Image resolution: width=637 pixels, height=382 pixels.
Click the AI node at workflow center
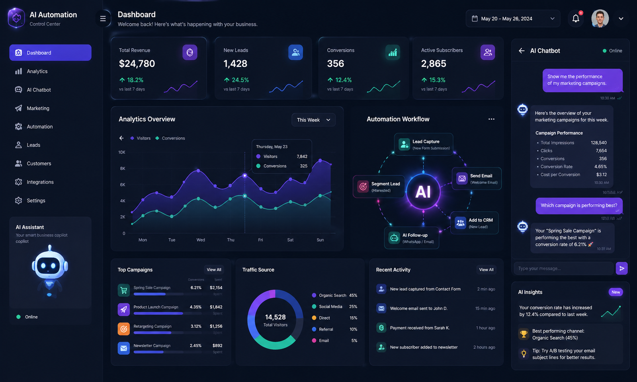click(x=424, y=192)
